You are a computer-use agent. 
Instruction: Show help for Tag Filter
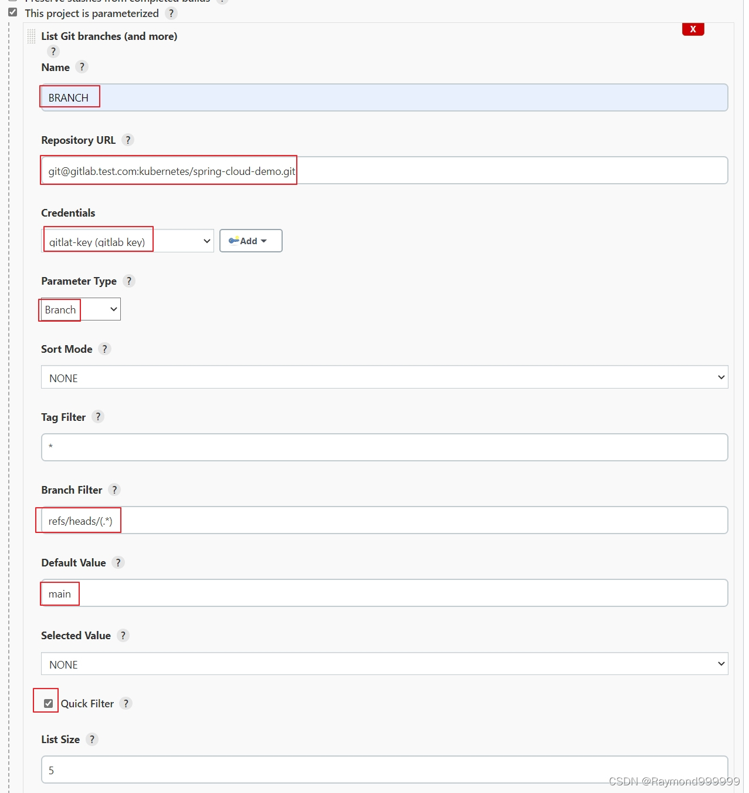click(98, 417)
